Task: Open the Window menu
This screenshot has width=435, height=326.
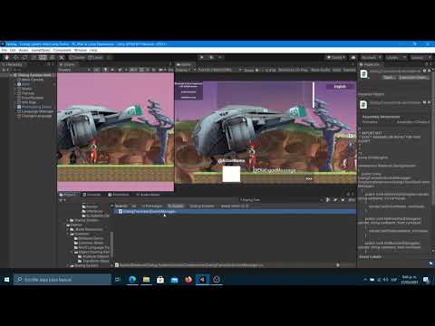Action: [x=81, y=50]
